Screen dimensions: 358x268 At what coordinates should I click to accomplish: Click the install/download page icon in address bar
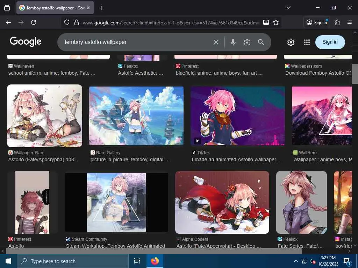(x=266, y=22)
